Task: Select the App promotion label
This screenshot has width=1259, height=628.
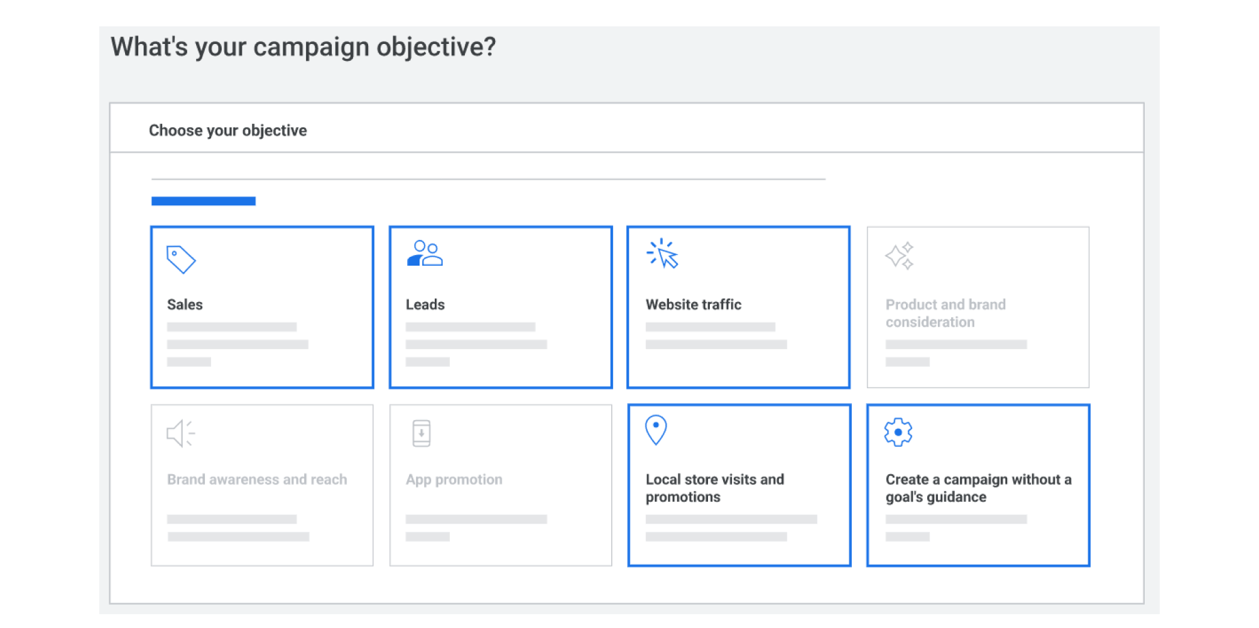Action: 454,480
